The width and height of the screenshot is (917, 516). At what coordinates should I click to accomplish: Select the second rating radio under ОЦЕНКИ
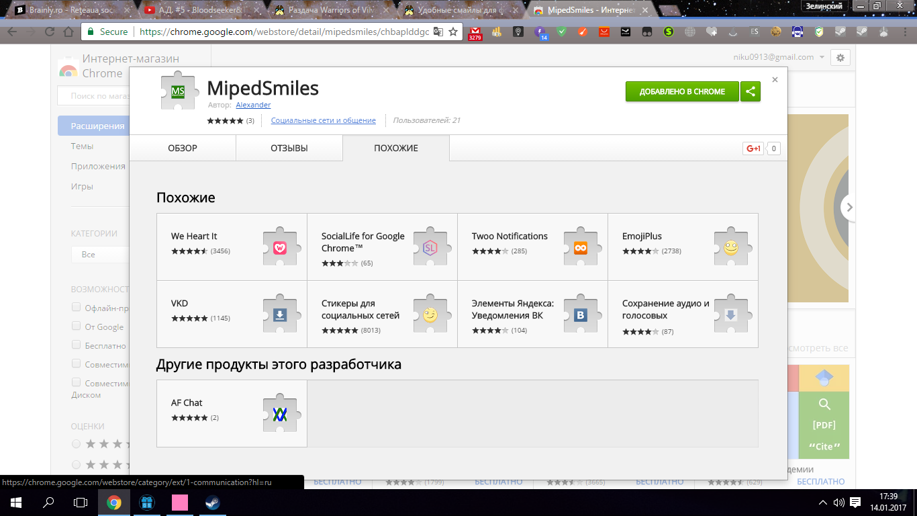pos(76,464)
